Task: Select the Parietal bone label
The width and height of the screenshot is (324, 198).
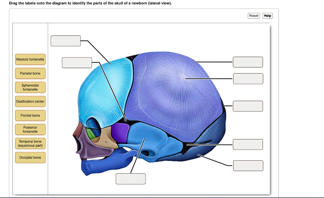Action: 30,73
